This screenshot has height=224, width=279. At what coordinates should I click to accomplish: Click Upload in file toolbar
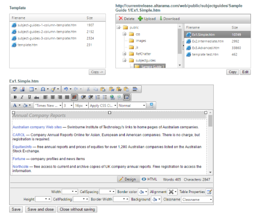pyautogui.click(x=147, y=18)
